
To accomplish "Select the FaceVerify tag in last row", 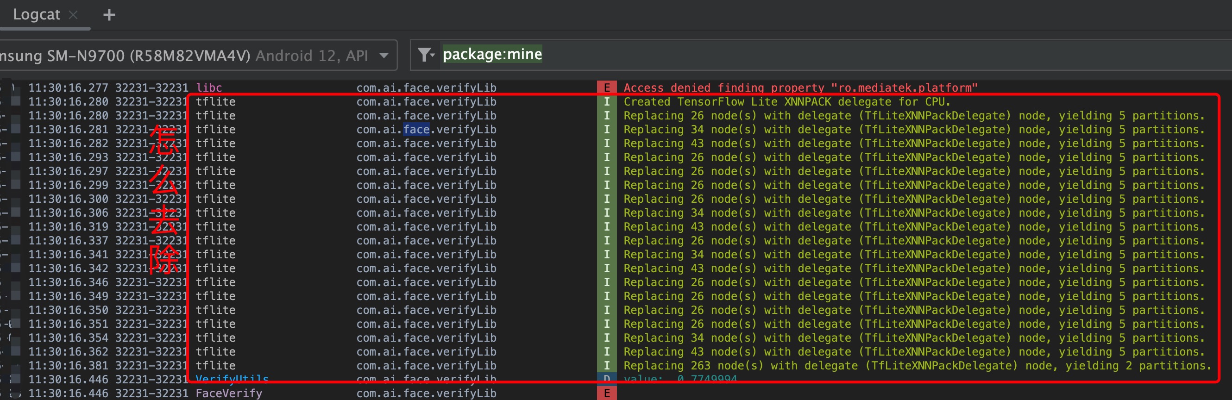I will pos(229,394).
